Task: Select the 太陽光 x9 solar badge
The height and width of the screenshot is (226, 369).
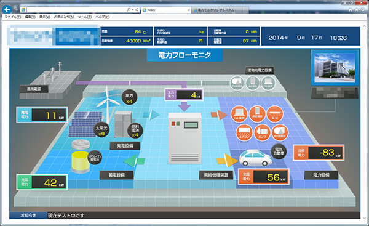Action: click(x=101, y=130)
